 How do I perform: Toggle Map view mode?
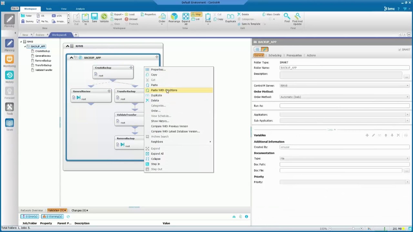196,14
